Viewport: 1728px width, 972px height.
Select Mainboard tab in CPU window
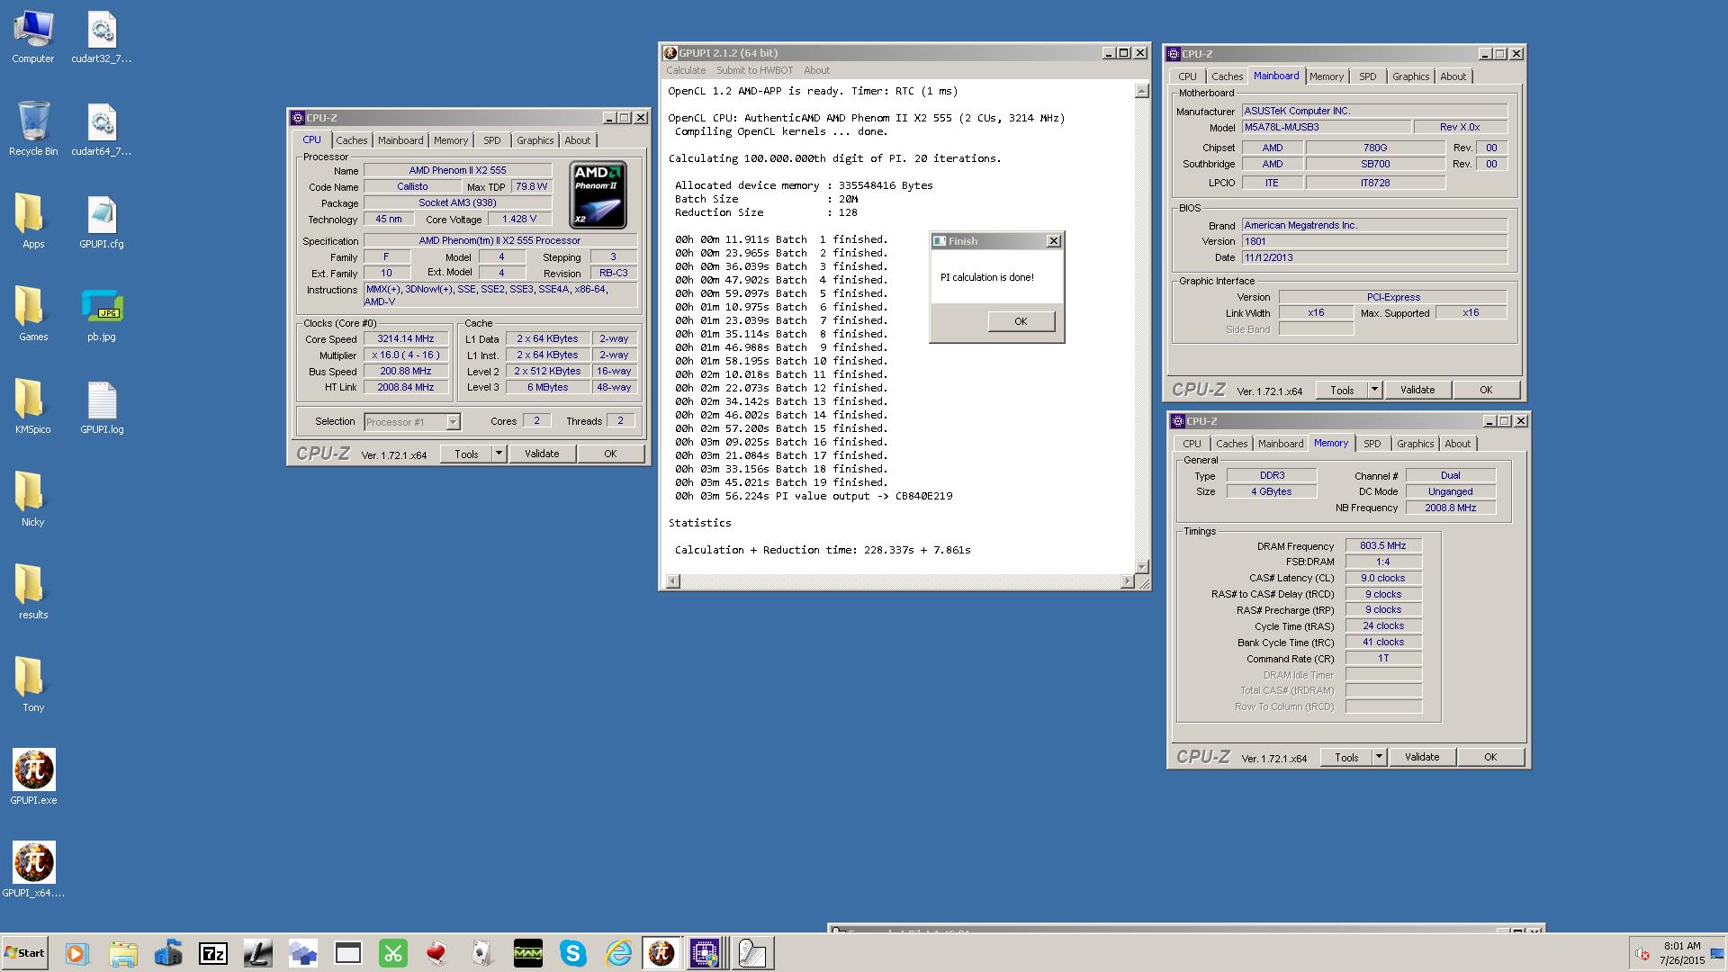(400, 140)
